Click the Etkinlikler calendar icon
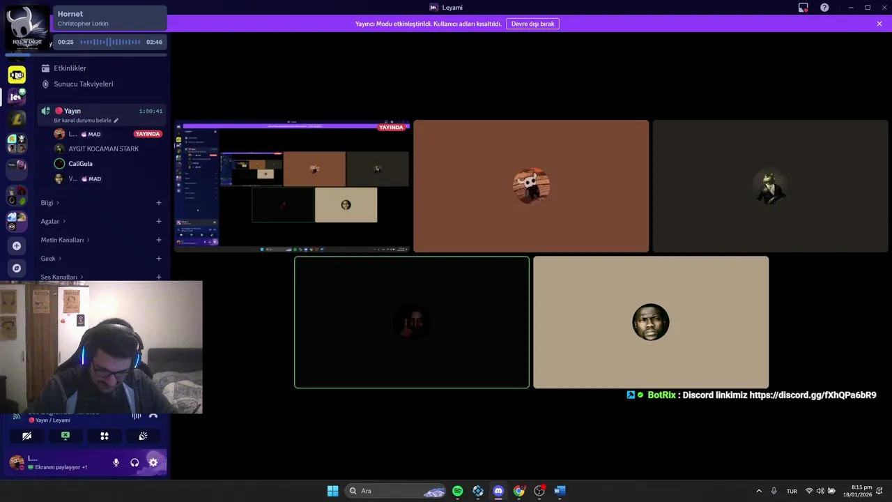This screenshot has width=892, height=502. [45, 68]
